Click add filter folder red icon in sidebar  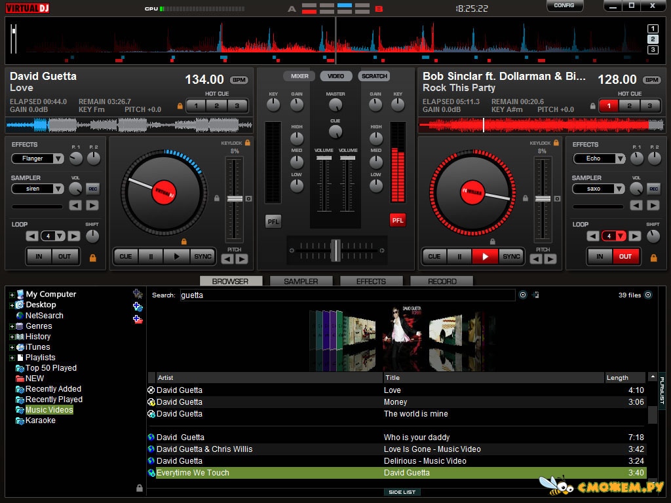point(138,319)
